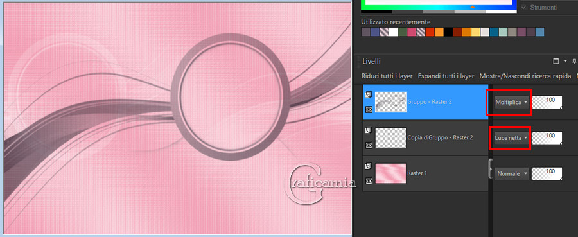Click the Copia diGruppo - Raster 2 thumbnail
578x237 pixels.
tap(390, 138)
